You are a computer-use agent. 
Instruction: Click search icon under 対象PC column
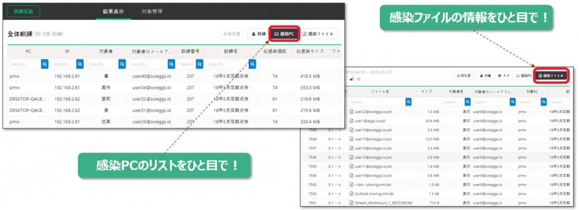[543, 102]
